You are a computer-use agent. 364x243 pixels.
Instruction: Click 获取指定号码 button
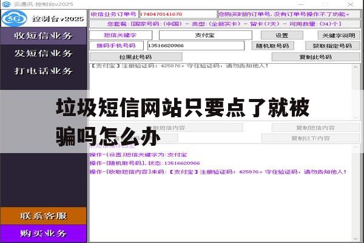pos(332,46)
